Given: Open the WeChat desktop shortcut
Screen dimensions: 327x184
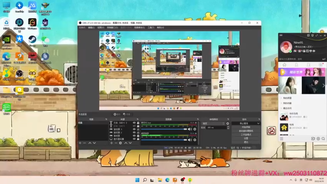Looking at the screenshot, I should click(45, 40).
